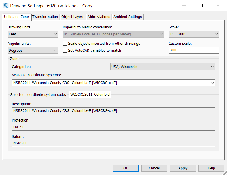Open Help for Drawing Settings

pyautogui.click(x=211, y=168)
